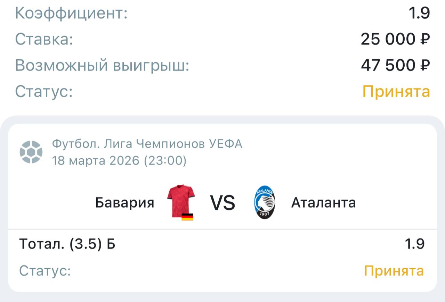This screenshot has width=445, height=302.
Task: Click the Статус label inside match card
Action: 45,271
